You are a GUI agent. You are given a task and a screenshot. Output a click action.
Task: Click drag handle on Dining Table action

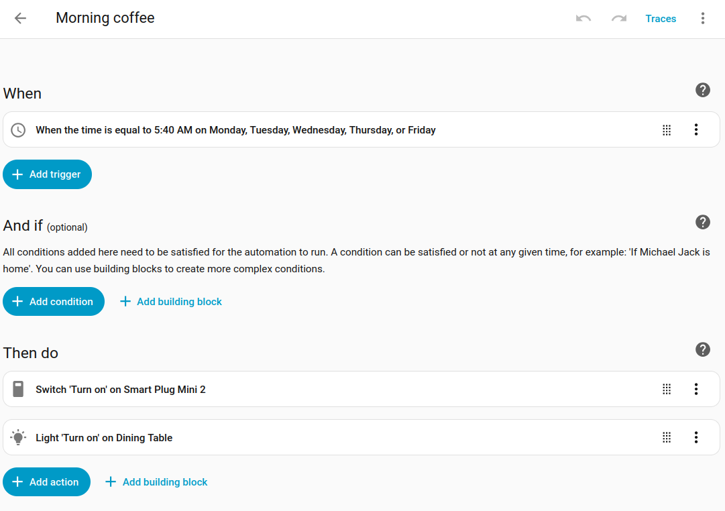667,437
